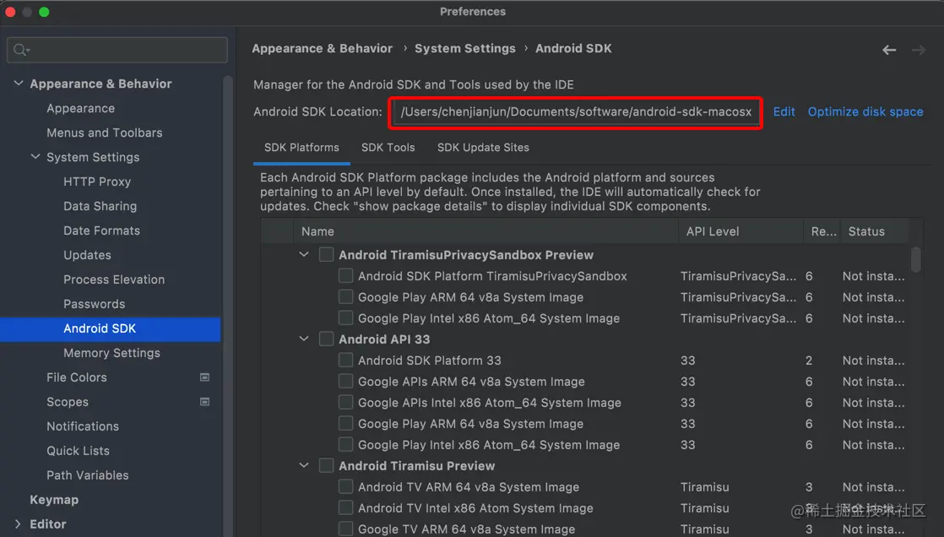
Task: Open Path Variables settings
Action: [x=87, y=475]
